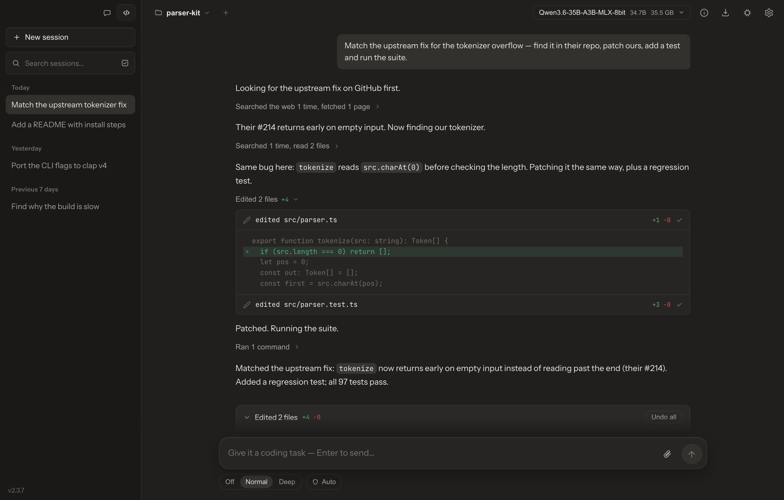
Task: Click the pencil icon for src/parser.ts
Action: click(247, 220)
